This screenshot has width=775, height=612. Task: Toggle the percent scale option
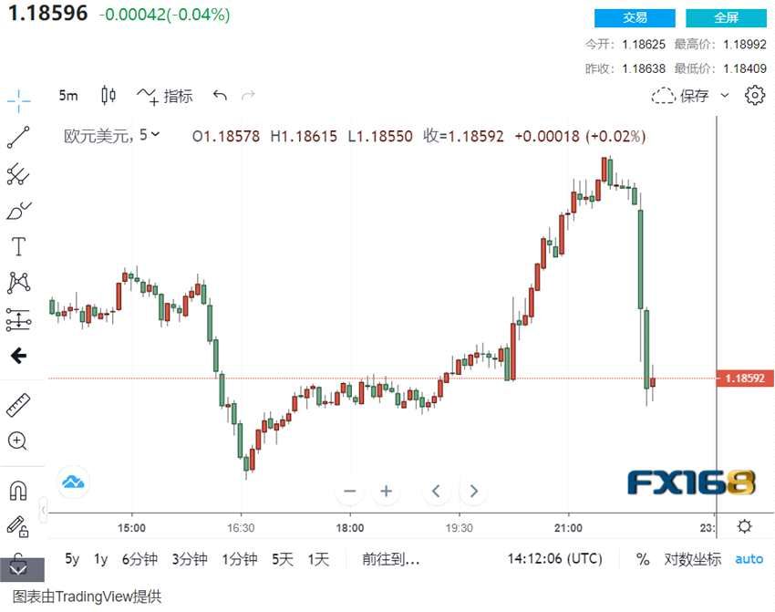pos(643,559)
